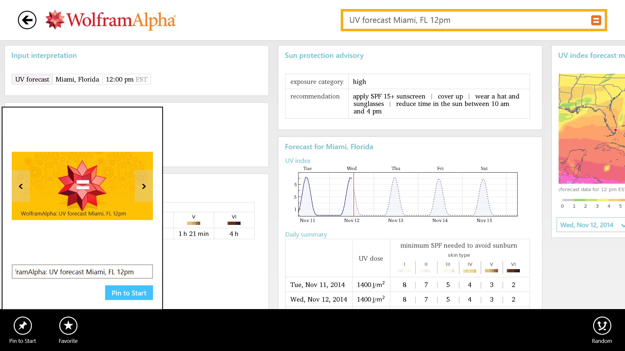Click the Random query icon
The height and width of the screenshot is (351, 625).
click(x=602, y=326)
